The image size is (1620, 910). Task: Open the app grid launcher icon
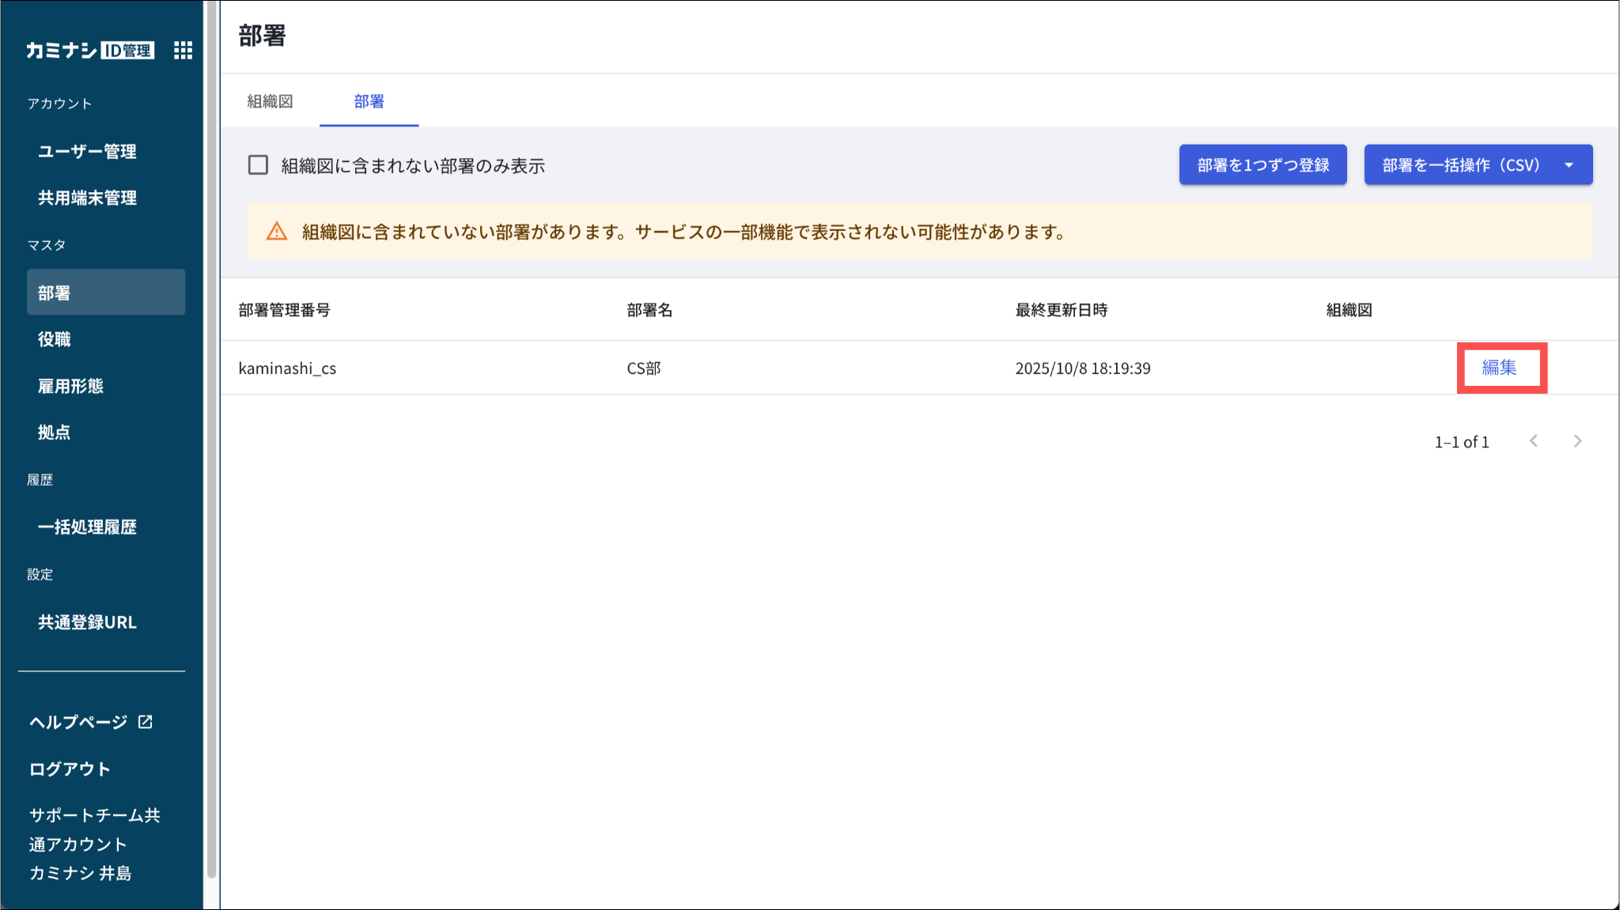183,51
